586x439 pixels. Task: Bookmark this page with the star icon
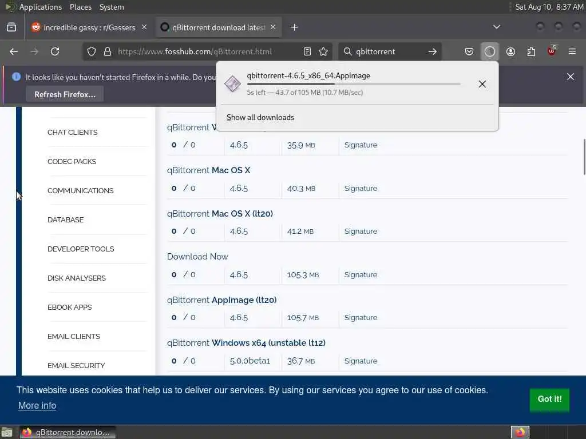(x=323, y=51)
